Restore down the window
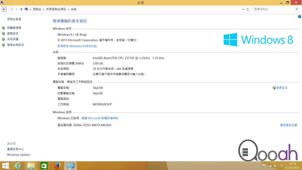The image size is (302, 170). coord(288,2)
